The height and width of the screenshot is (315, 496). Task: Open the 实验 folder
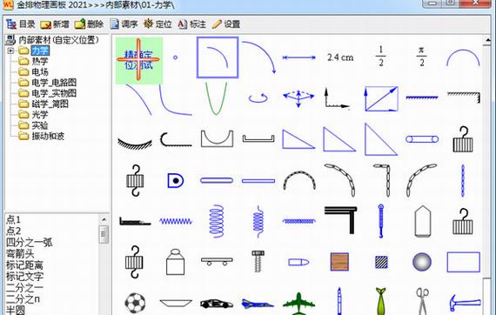pos(40,125)
